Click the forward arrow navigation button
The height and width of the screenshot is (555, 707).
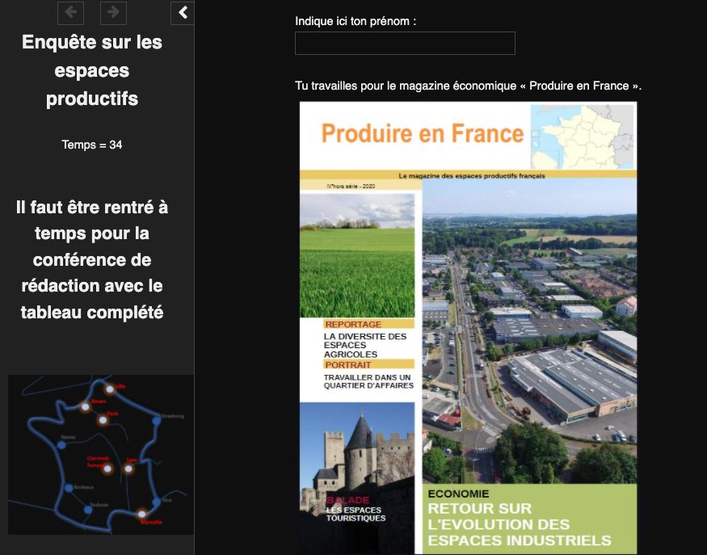tap(113, 12)
